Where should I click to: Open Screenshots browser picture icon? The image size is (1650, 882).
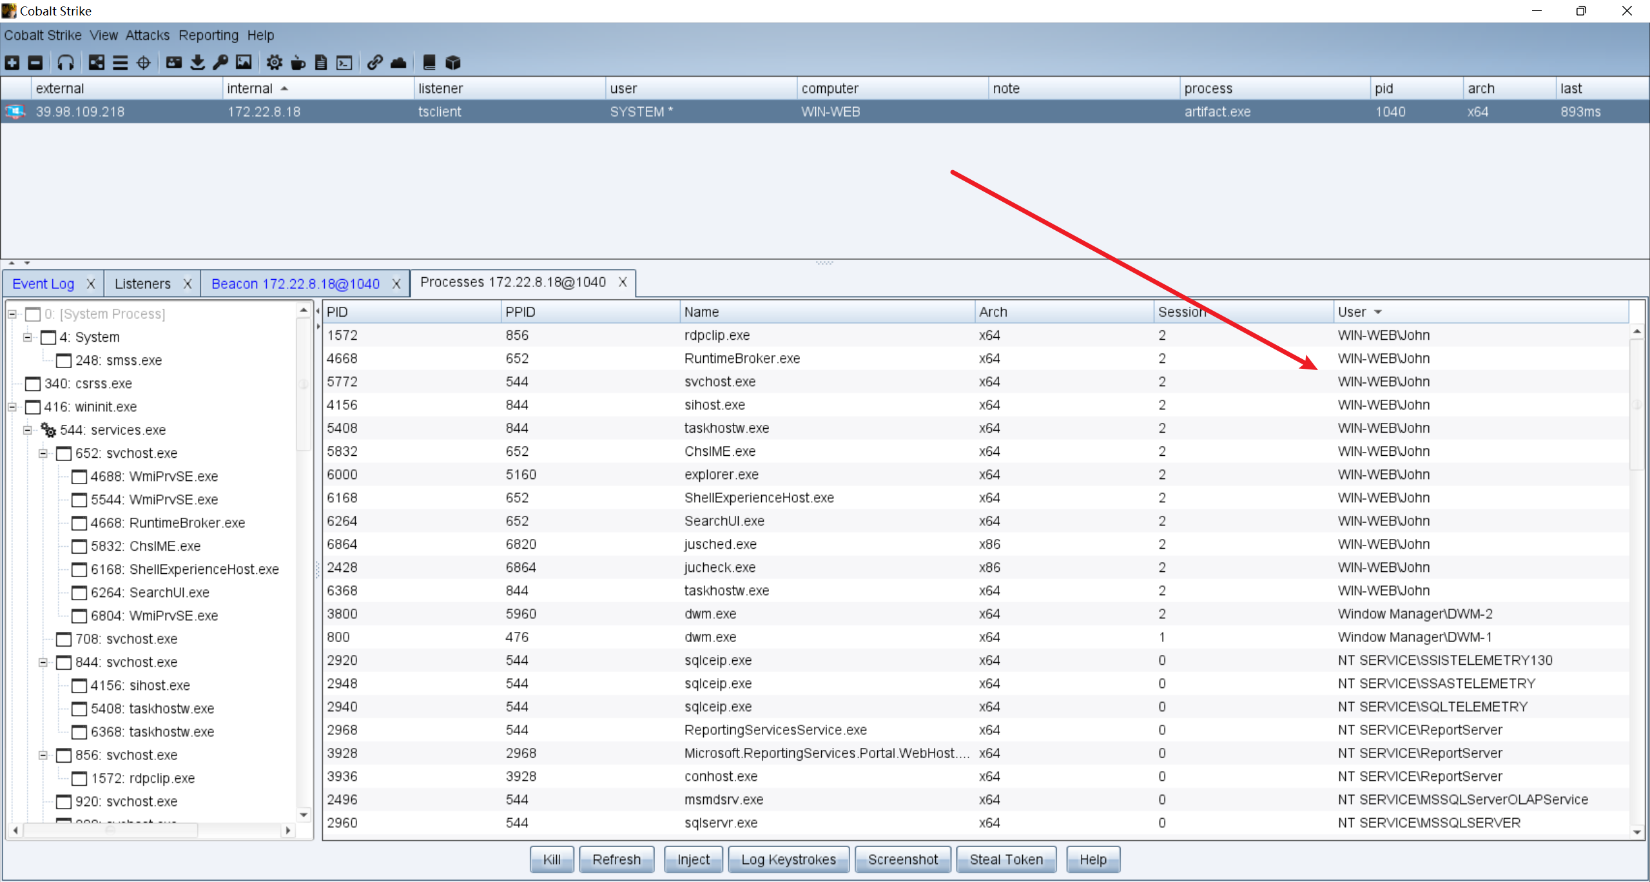tap(244, 63)
